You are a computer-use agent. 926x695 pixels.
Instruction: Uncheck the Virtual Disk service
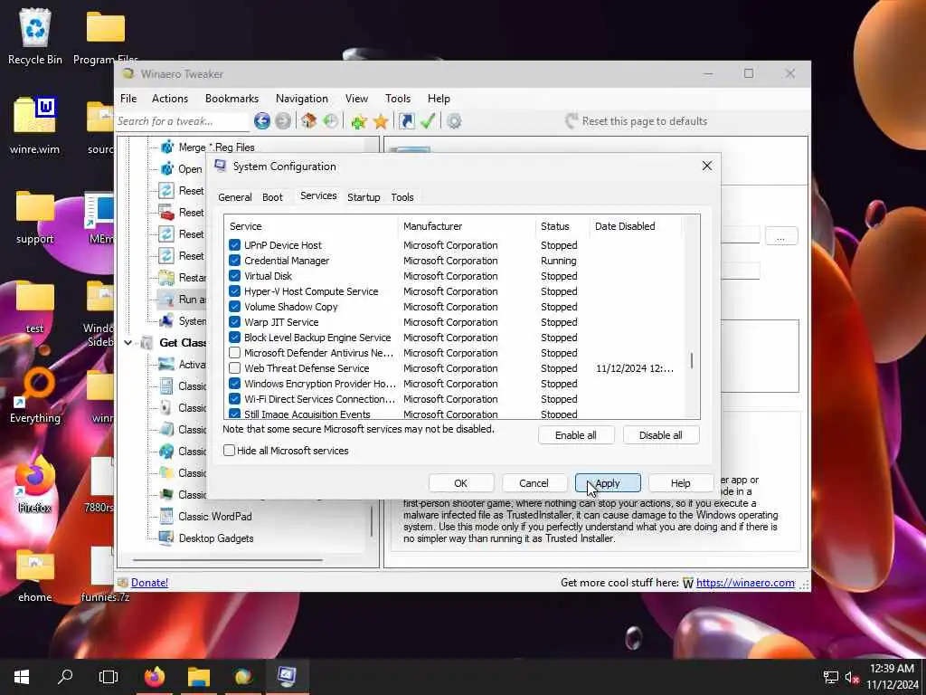(x=234, y=276)
